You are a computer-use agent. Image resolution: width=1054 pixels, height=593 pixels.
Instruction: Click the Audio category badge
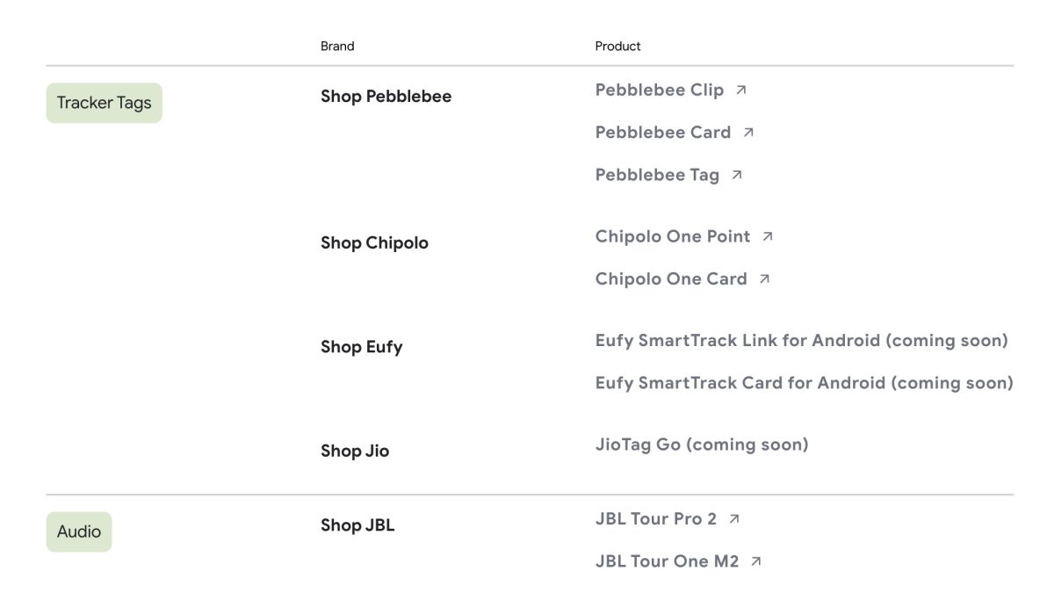(x=79, y=532)
